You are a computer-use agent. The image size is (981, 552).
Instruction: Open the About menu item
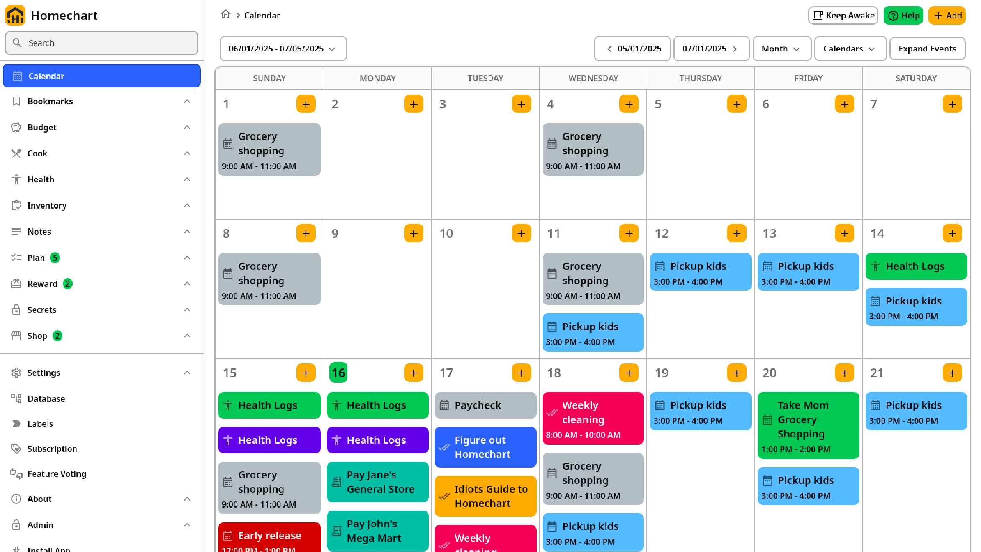click(x=102, y=499)
